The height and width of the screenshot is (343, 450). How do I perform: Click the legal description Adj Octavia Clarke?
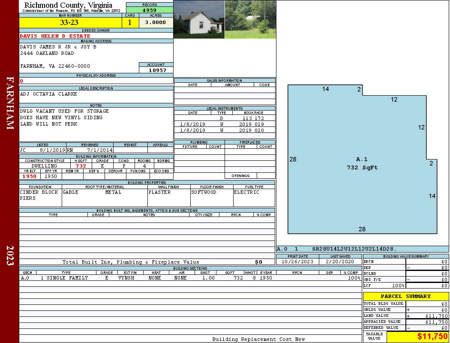tap(48, 94)
